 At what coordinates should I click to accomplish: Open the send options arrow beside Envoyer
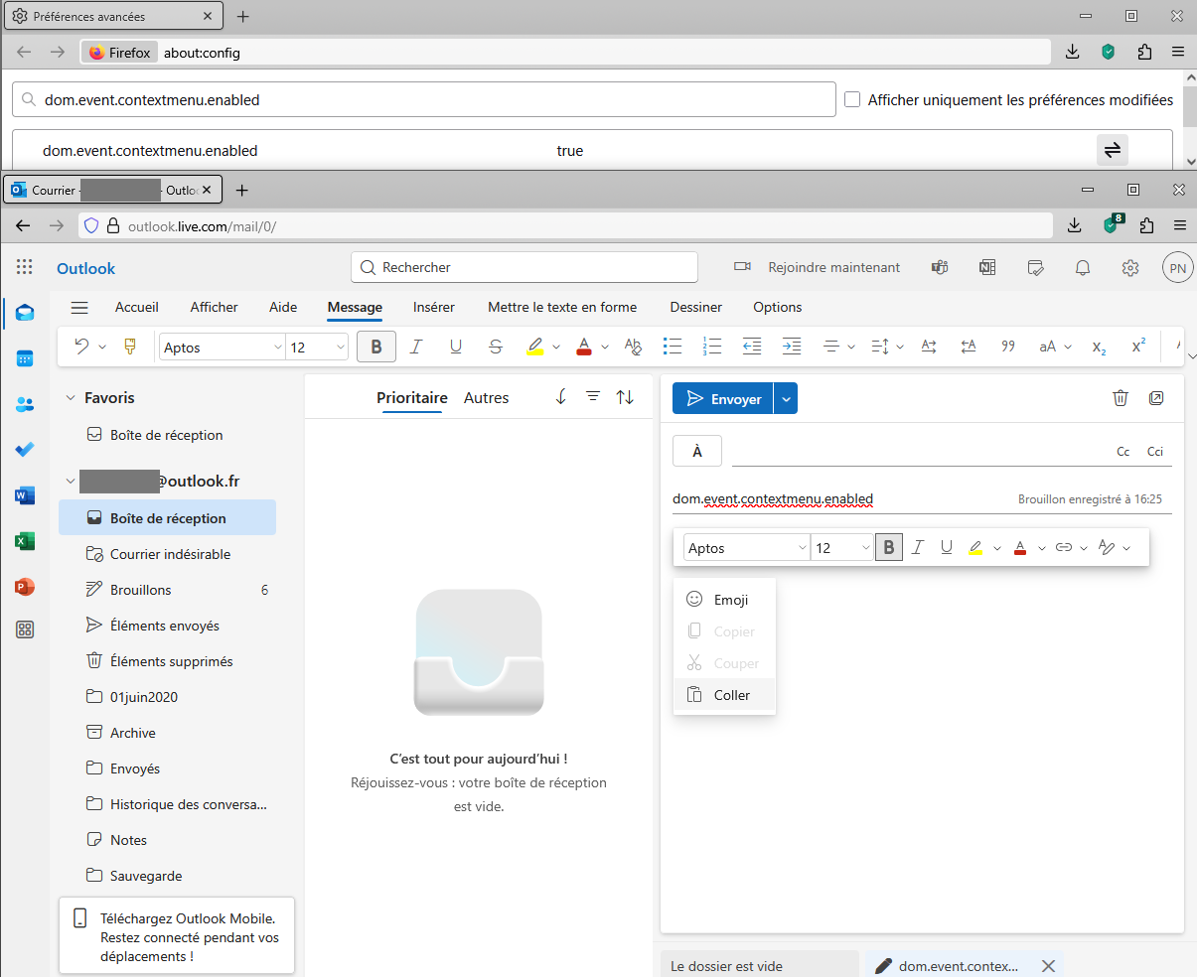click(x=786, y=399)
